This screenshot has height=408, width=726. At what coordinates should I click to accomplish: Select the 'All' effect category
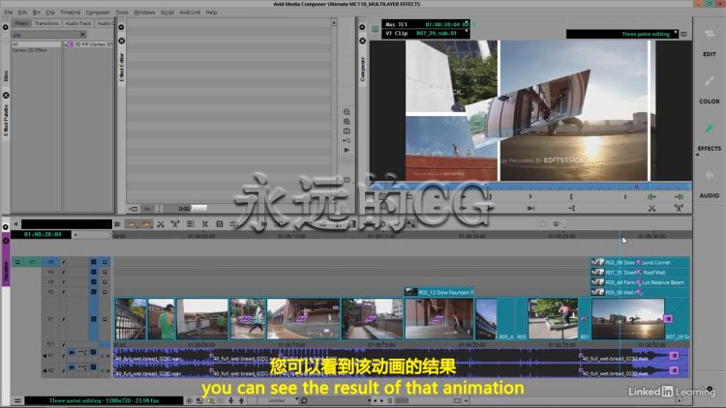tap(36, 44)
